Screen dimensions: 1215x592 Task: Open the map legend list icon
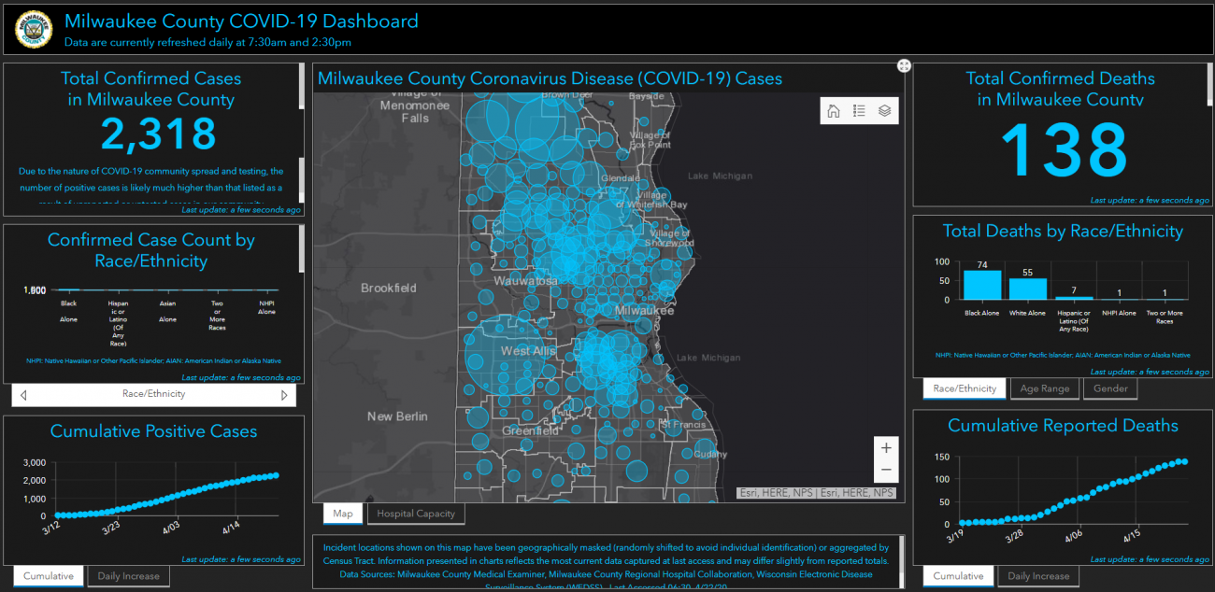pos(859,111)
